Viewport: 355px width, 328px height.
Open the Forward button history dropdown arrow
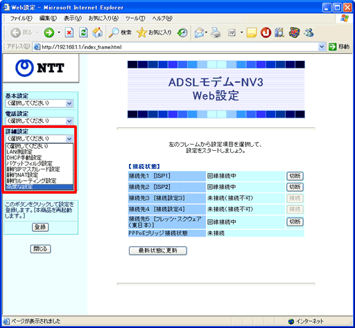pos(59,33)
